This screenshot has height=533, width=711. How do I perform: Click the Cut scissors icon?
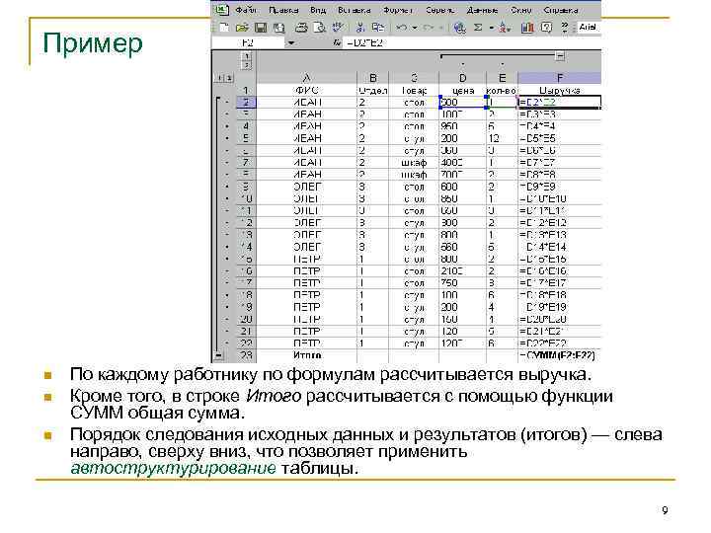coord(360,28)
